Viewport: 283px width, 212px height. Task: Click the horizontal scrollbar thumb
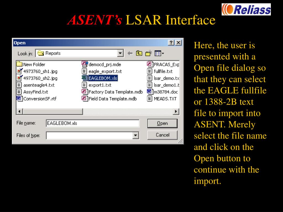click(53, 112)
